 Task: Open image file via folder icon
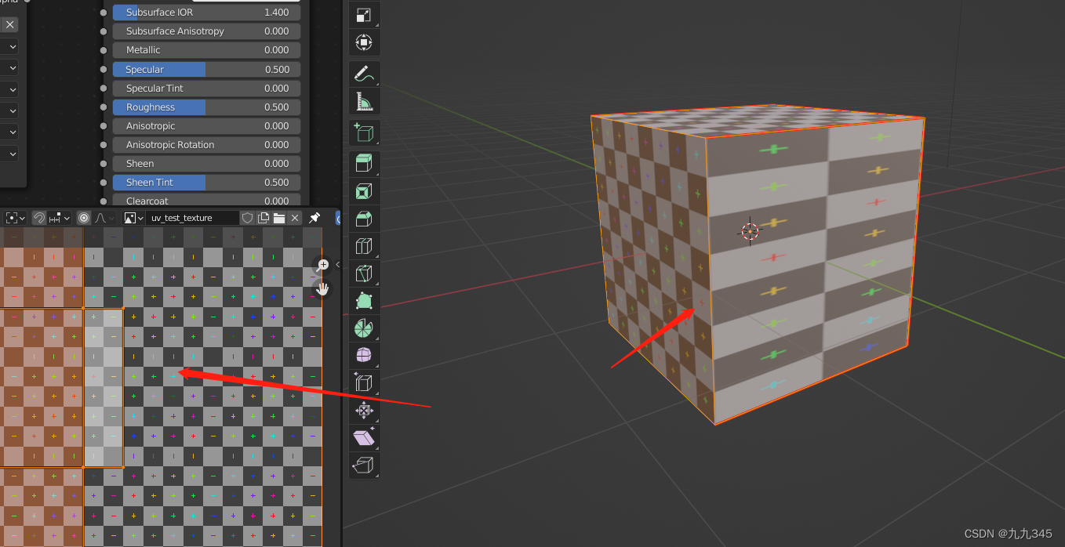(279, 218)
